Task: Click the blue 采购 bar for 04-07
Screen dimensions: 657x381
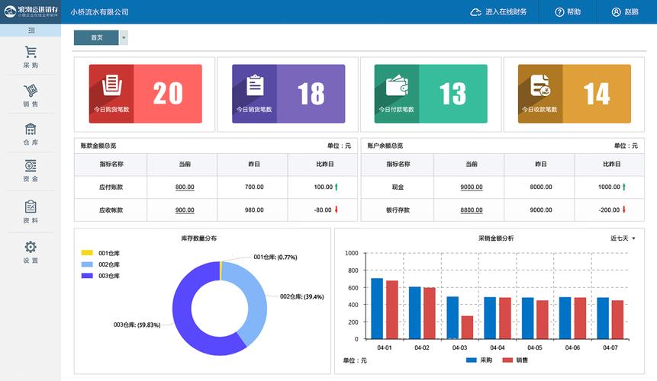Action: point(603,319)
